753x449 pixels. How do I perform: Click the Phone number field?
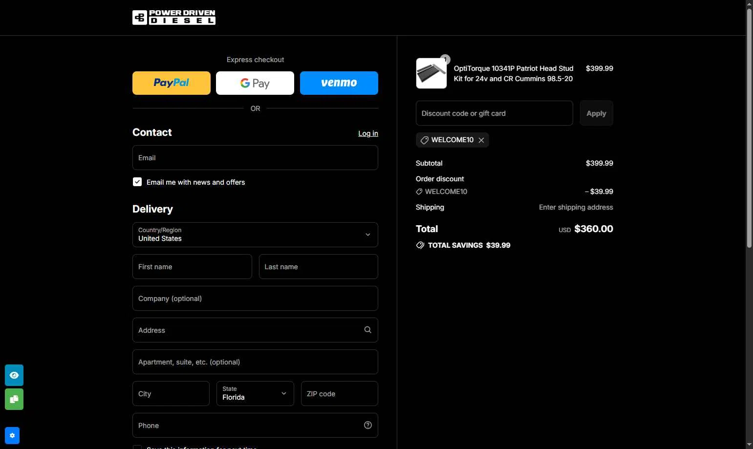(x=255, y=426)
